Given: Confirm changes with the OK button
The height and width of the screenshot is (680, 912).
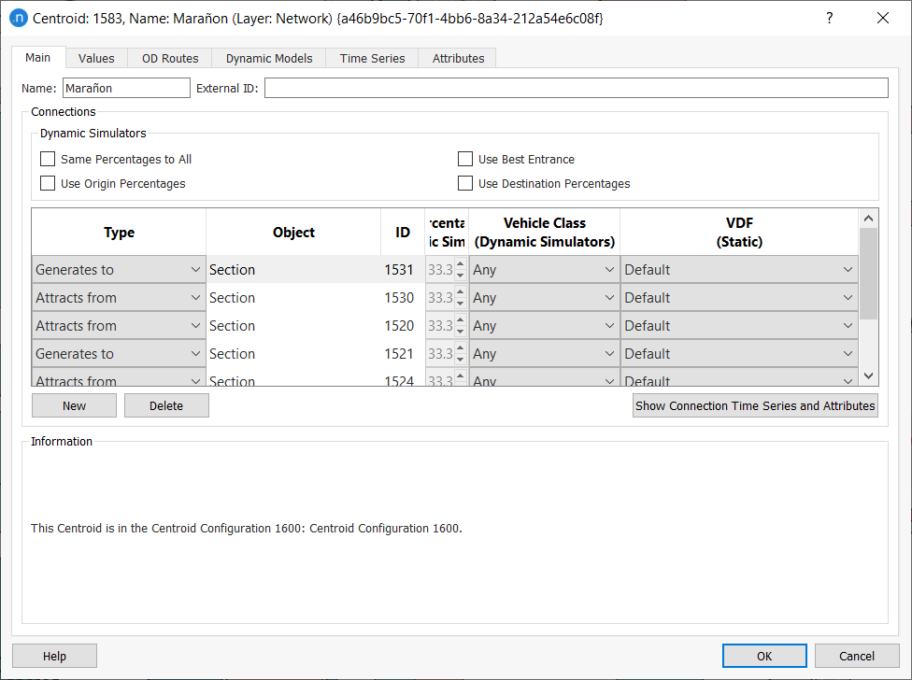Looking at the screenshot, I should tap(764, 656).
